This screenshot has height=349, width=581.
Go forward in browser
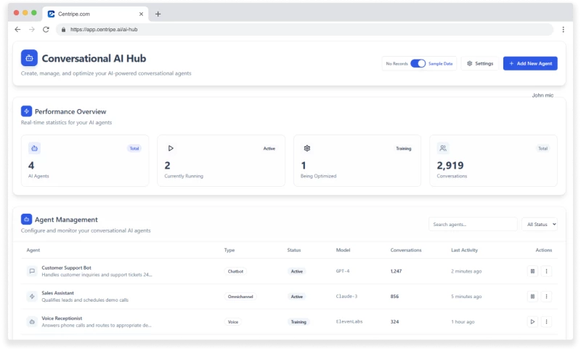click(32, 29)
